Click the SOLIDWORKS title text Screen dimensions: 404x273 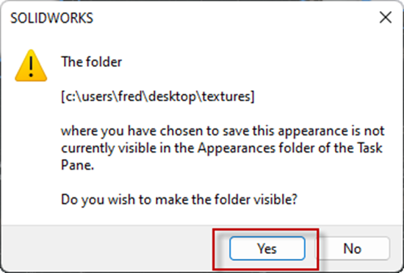tap(51, 18)
